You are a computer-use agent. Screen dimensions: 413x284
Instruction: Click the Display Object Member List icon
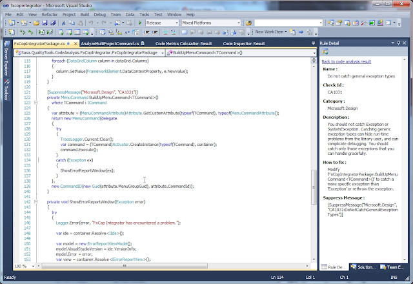pos(103,32)
